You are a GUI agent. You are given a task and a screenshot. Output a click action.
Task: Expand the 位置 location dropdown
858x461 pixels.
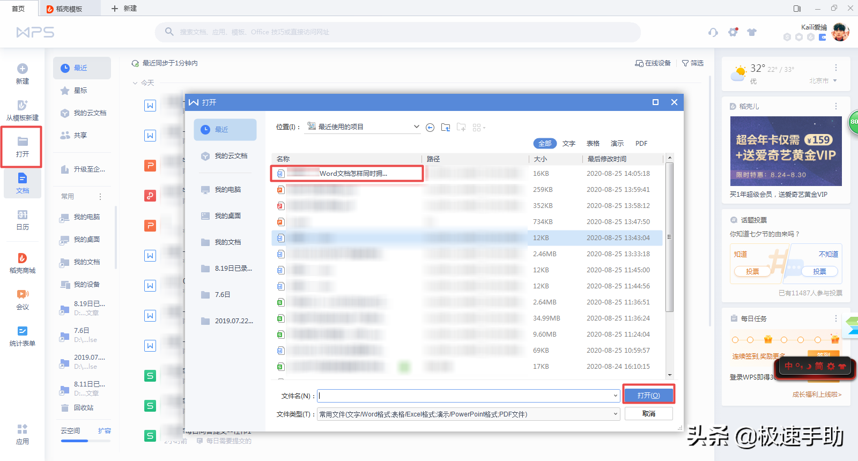pyautogui.click(x=416, y=127)
